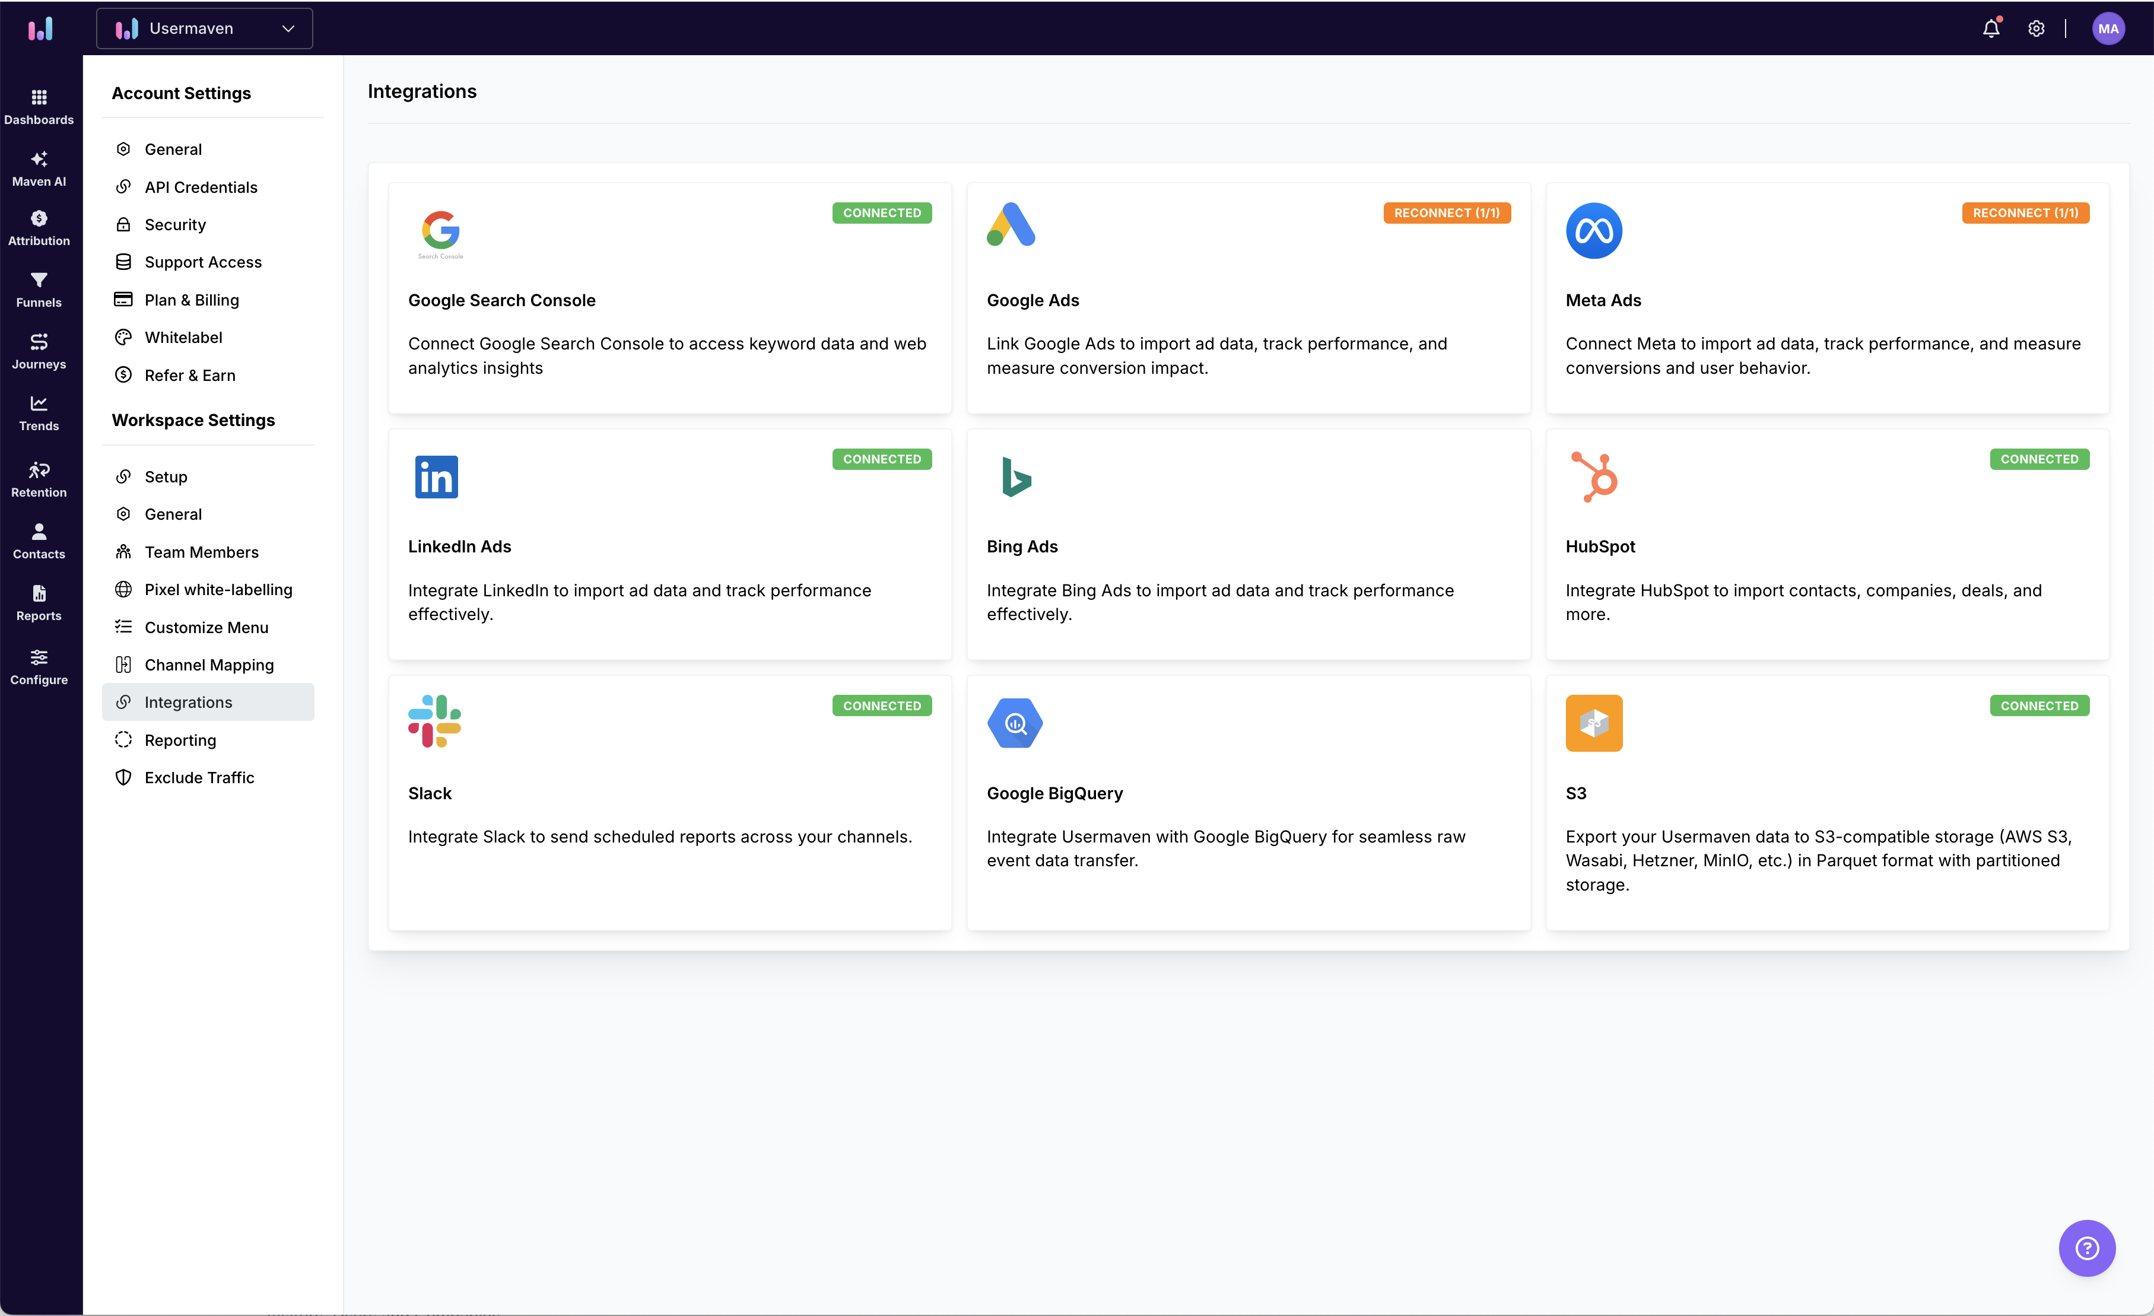Viewport: 2154px width, 1316px height.
Task: Open the Configure sidebar icon
Action: pos(39,666)
